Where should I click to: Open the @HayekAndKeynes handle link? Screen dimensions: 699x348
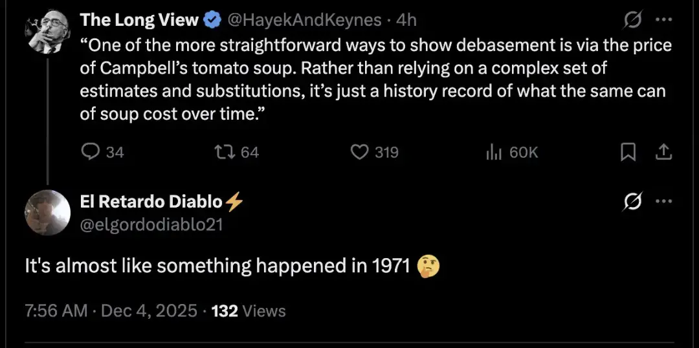point(304,20)
